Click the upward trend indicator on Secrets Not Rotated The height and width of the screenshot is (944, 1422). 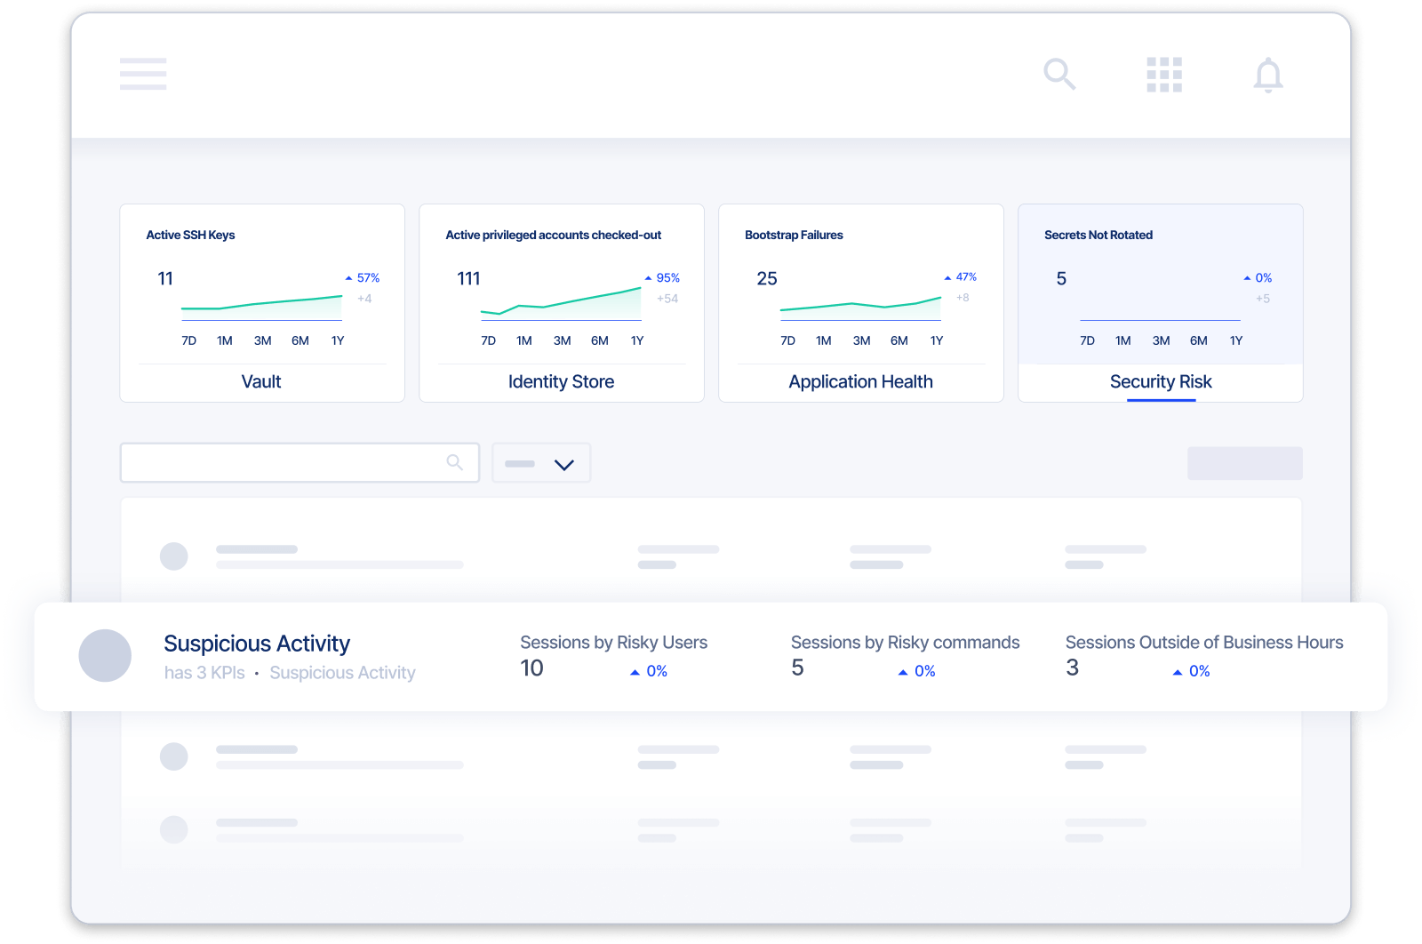1248,276
